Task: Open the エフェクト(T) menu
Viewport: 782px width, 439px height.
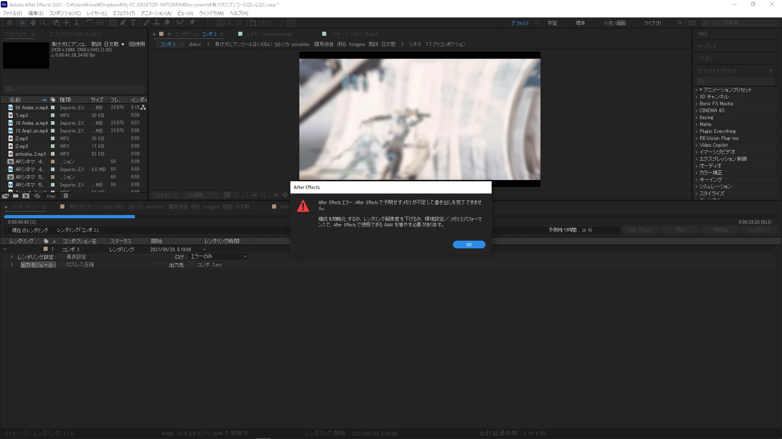Action: (x=123, y=13)
